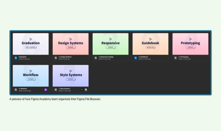The height and width of the screenshot is (131, 221).
Task: Click the lessons pill on Workflow cover
Action: pyautogui.click(x=31, y=79)
